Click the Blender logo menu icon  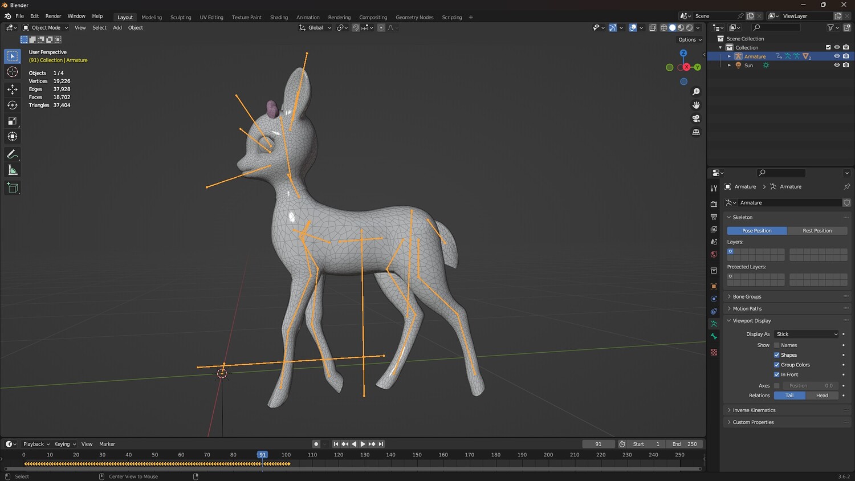[7, 16]
